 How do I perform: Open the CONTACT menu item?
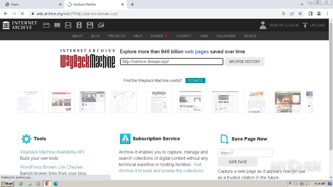click(184, 36)
